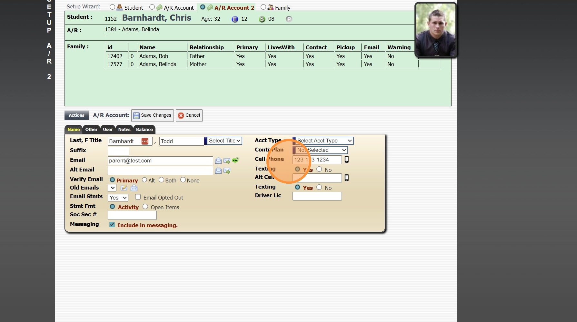Uncheck Include in messaging checkbox
The height and width of the screenshot is (322, 577).
[x=112, y=225]
